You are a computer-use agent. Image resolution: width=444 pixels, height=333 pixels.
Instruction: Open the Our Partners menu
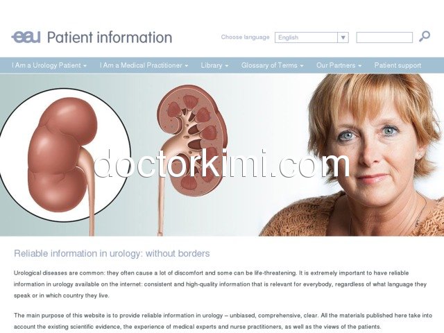coord(339,65)
